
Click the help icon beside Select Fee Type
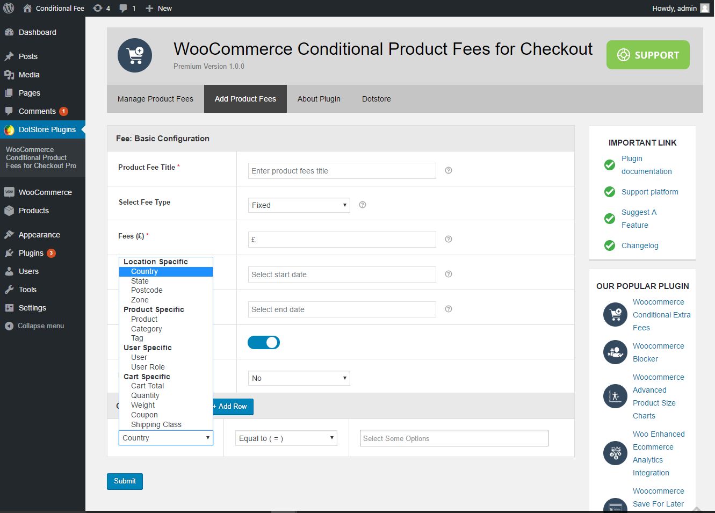coord(363,205)
